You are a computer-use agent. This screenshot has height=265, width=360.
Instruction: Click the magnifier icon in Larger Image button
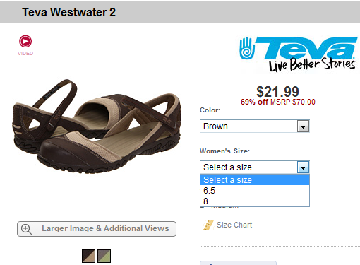[x=26, y=229]
